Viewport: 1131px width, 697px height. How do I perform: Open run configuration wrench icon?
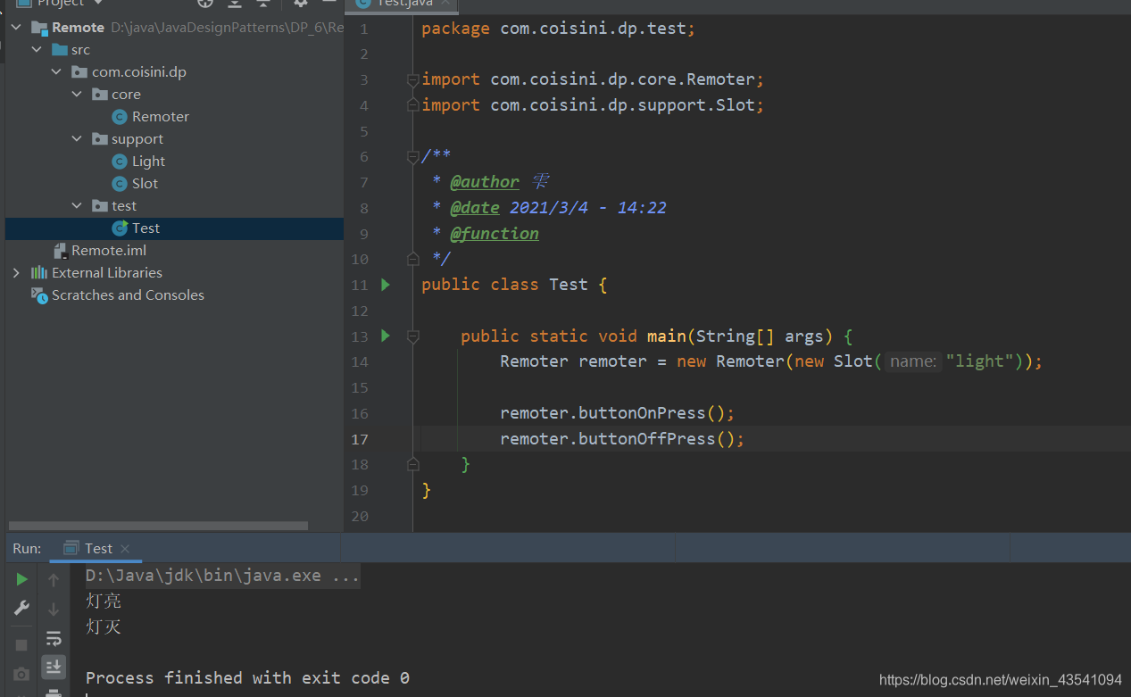click(x=21, y=609)
